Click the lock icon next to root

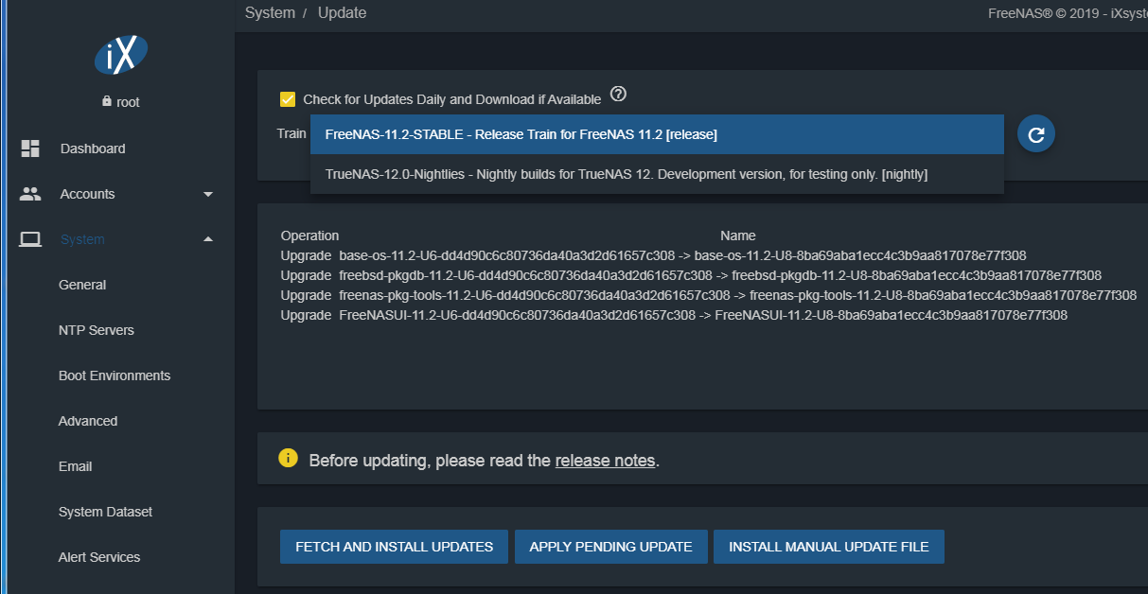(106, 101)
